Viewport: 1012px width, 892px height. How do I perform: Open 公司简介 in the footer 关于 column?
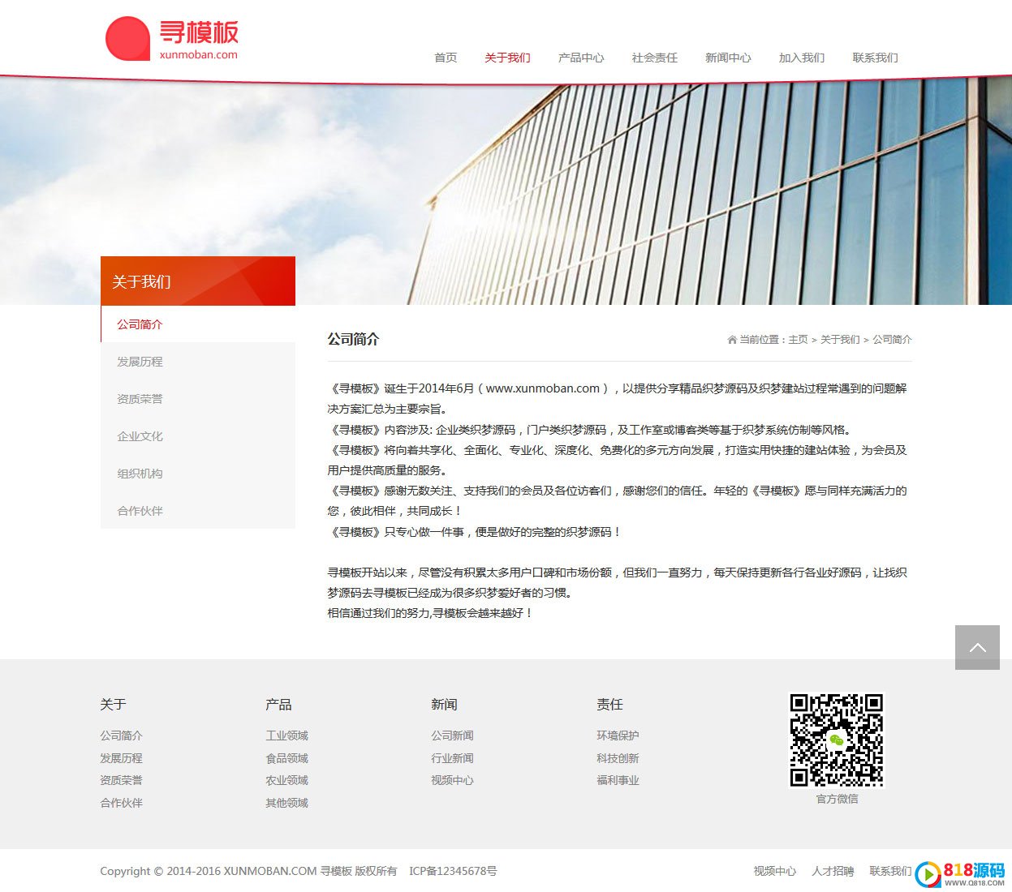[x=122, y=735]
